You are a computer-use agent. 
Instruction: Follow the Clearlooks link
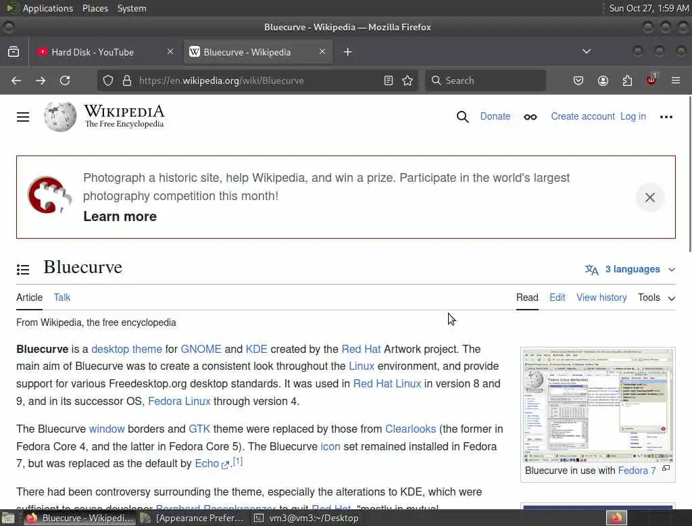coord(410,429)
